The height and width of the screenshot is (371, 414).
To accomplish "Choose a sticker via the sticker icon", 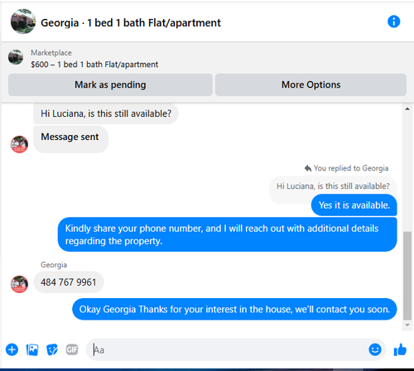I will pyautogui.click(x=52, y=349).
